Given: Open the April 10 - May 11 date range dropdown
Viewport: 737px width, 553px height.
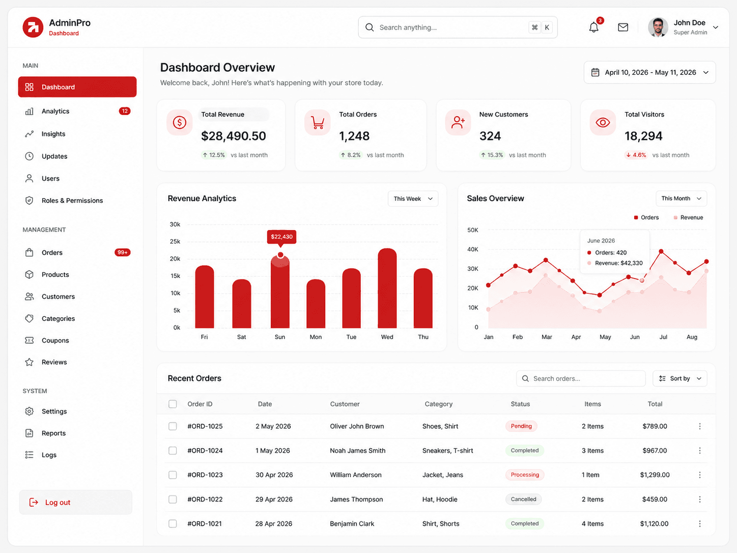Looking at the screenshot, I should coord(649,72).
